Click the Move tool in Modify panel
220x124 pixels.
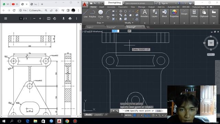pyautogui.click(x=121, y=11)
